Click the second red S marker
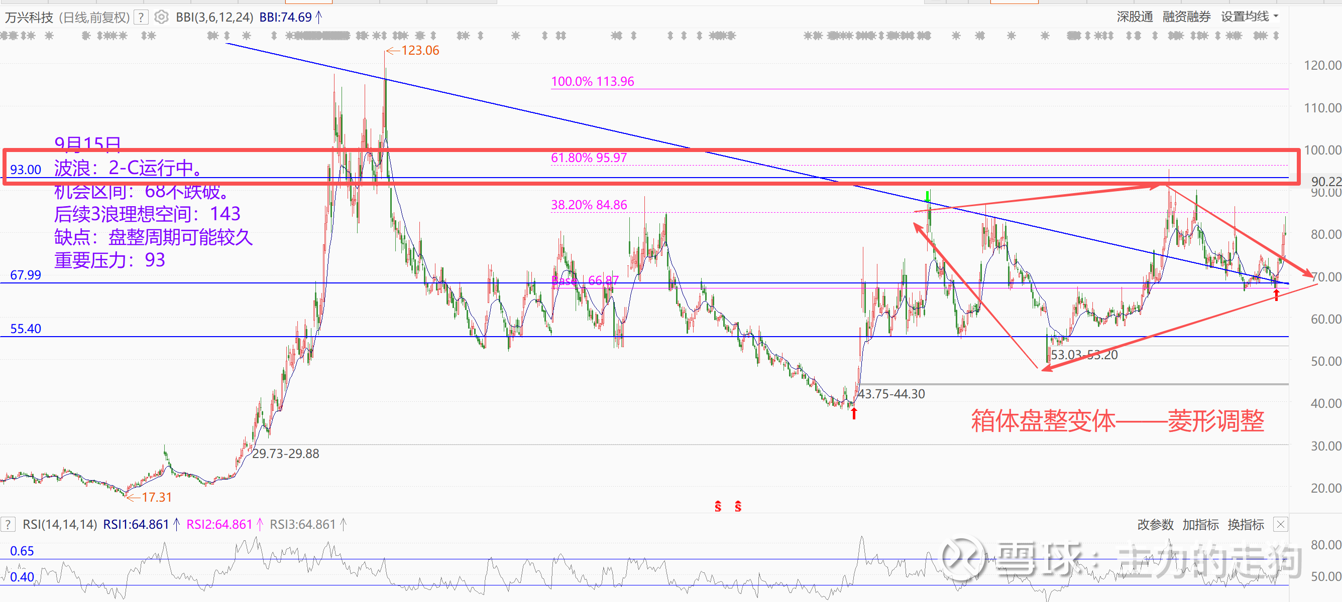This screenshot has width=1342, height=602. (x=738, y=506)
